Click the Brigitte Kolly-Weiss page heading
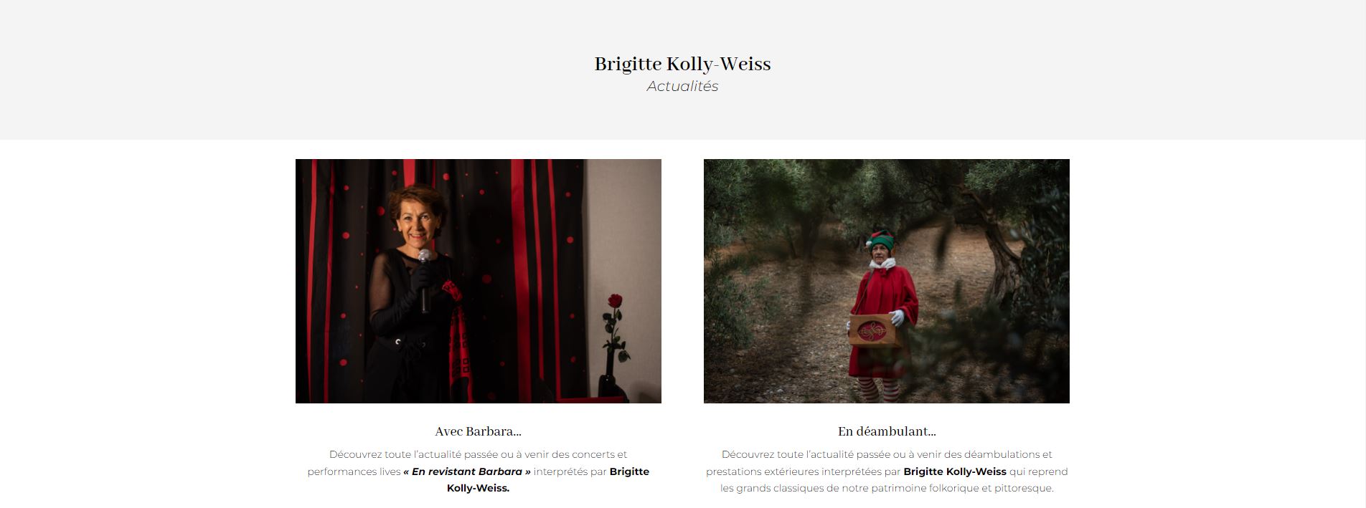This screenshot has height=508, width=1366. 682,64
